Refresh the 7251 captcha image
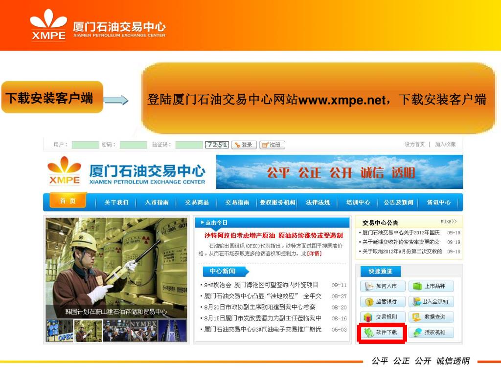Viewport: 501px width, 375px height. click(217, 145)
